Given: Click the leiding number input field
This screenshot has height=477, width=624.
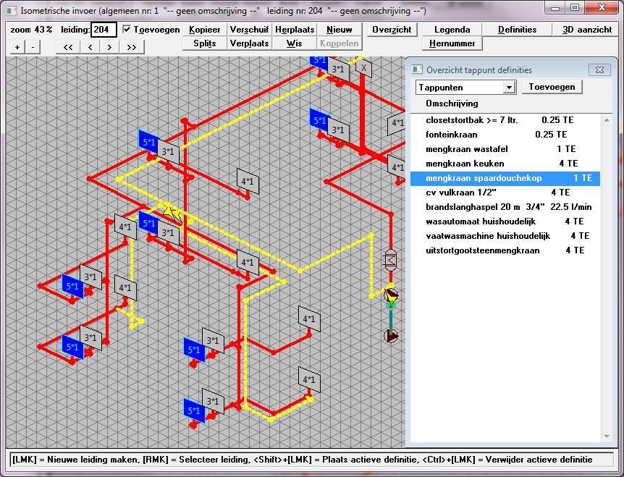Looking at the screenshot, I should click(x=104, y=30).
